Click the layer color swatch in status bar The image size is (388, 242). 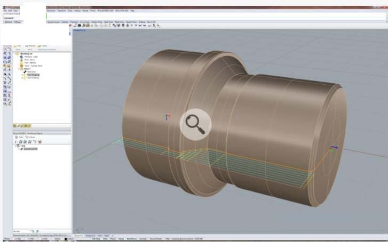pos(66,238)
